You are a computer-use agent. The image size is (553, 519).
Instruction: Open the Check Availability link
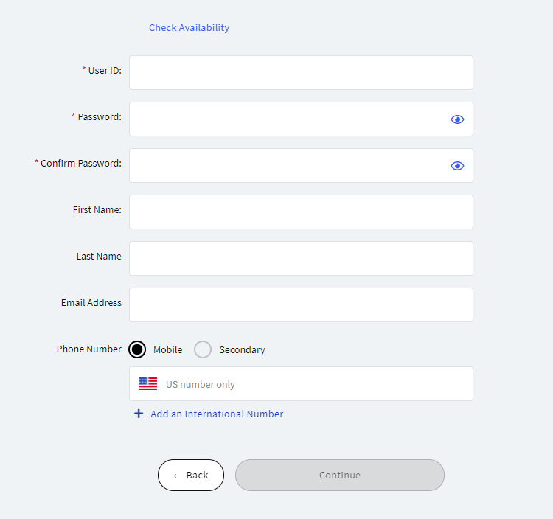pyautogui.click(x=189, y=27)
